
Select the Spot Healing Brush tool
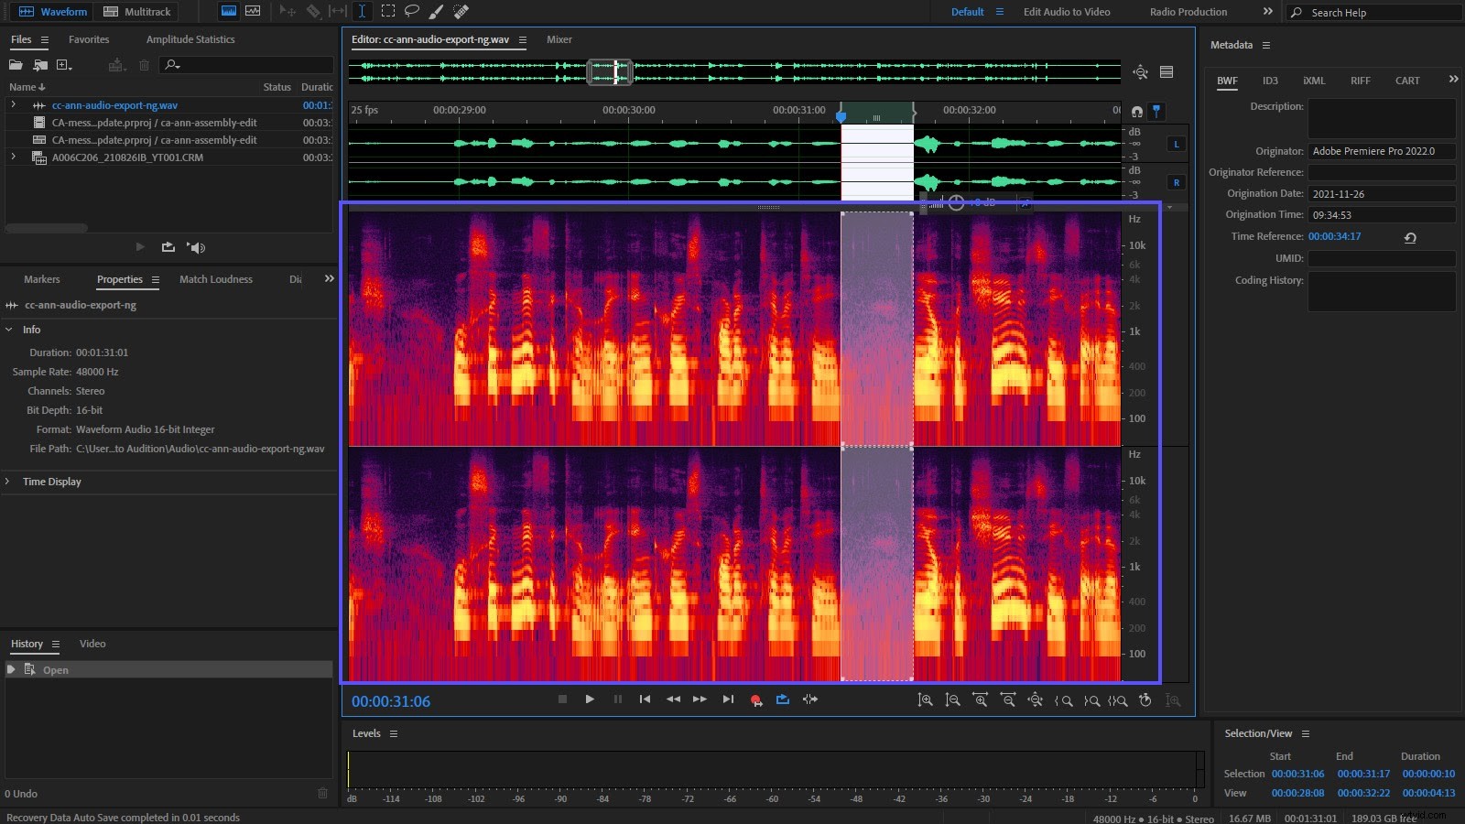(x=461, y=11)
